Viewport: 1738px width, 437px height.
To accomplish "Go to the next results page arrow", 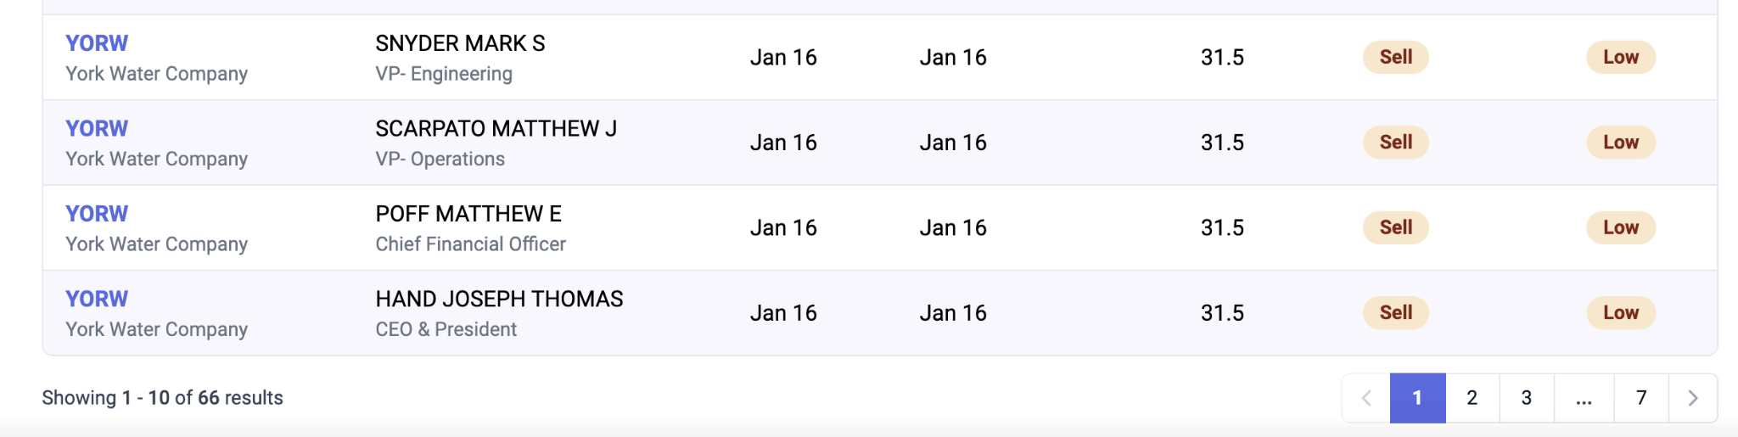I will pos(1693,398).
